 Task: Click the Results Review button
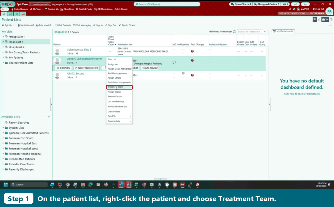point(150,68)
